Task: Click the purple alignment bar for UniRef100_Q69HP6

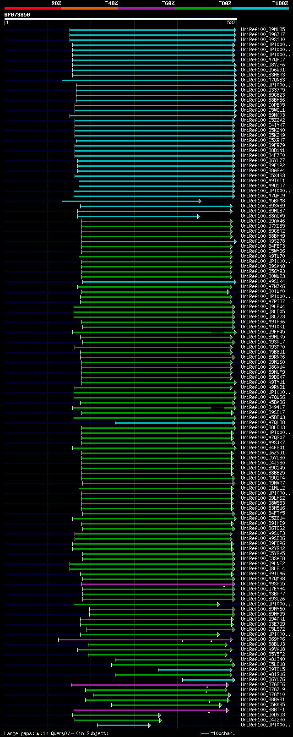Action: point(145,639)
